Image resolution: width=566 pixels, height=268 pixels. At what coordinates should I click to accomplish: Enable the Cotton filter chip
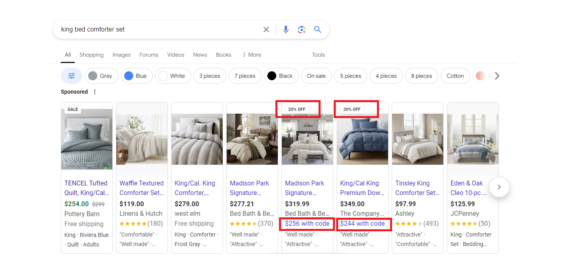click(x=455, y=75)
